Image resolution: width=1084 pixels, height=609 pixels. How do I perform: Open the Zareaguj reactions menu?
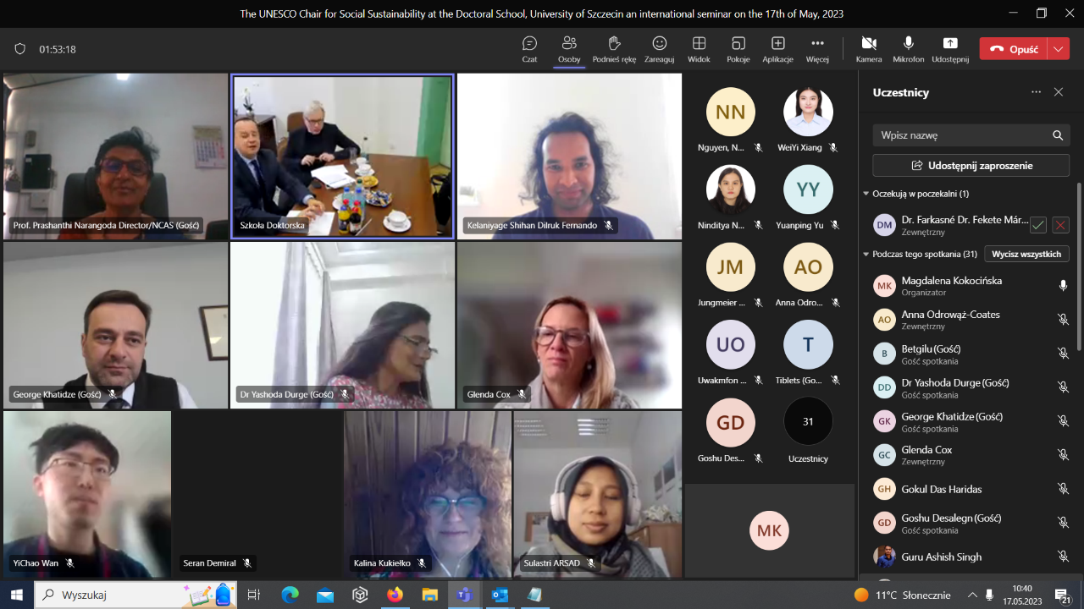click(659, 44)
